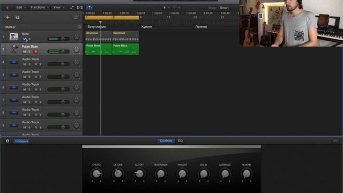Click the track 5 pan knob

pos(76,75)
